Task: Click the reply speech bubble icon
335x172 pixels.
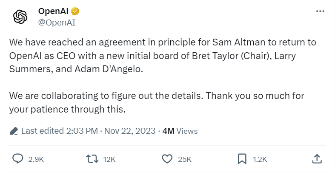Action: pyautogui.click(x=18, y=159)
